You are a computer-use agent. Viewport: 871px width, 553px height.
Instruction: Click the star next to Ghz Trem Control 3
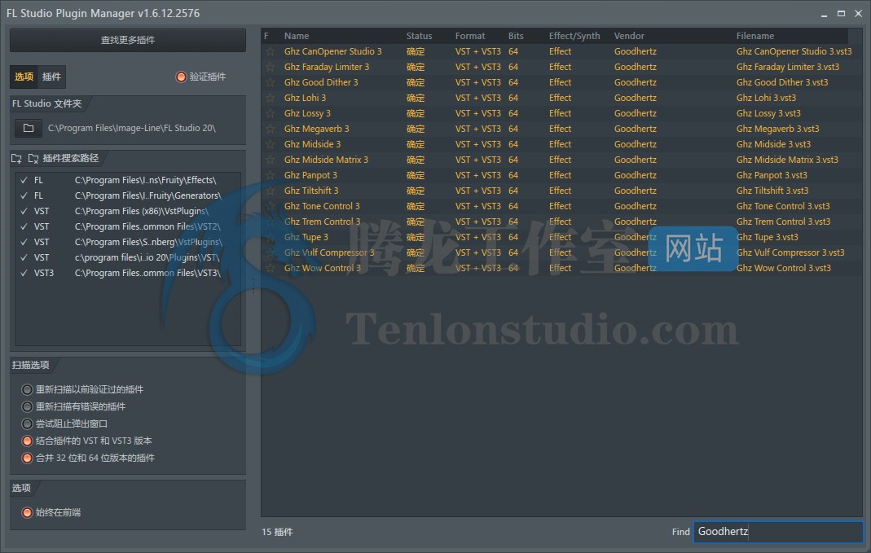[270, 222]
